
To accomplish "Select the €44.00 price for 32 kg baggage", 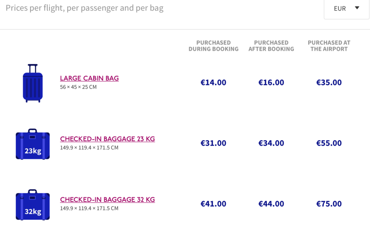I will tap(271, 204).
